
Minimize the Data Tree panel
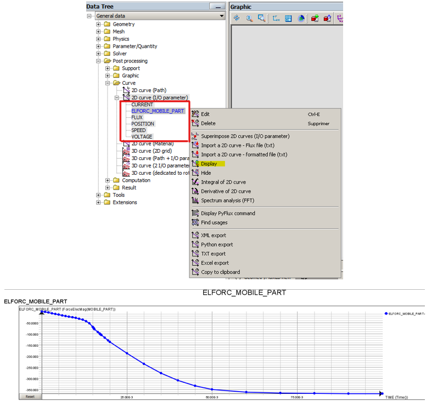(218, 7)
